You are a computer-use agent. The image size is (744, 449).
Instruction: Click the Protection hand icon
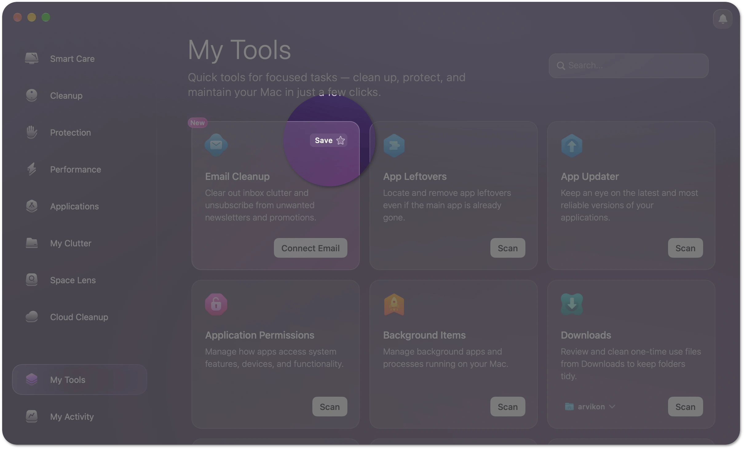pyautogui.click(x=32, y=132)
